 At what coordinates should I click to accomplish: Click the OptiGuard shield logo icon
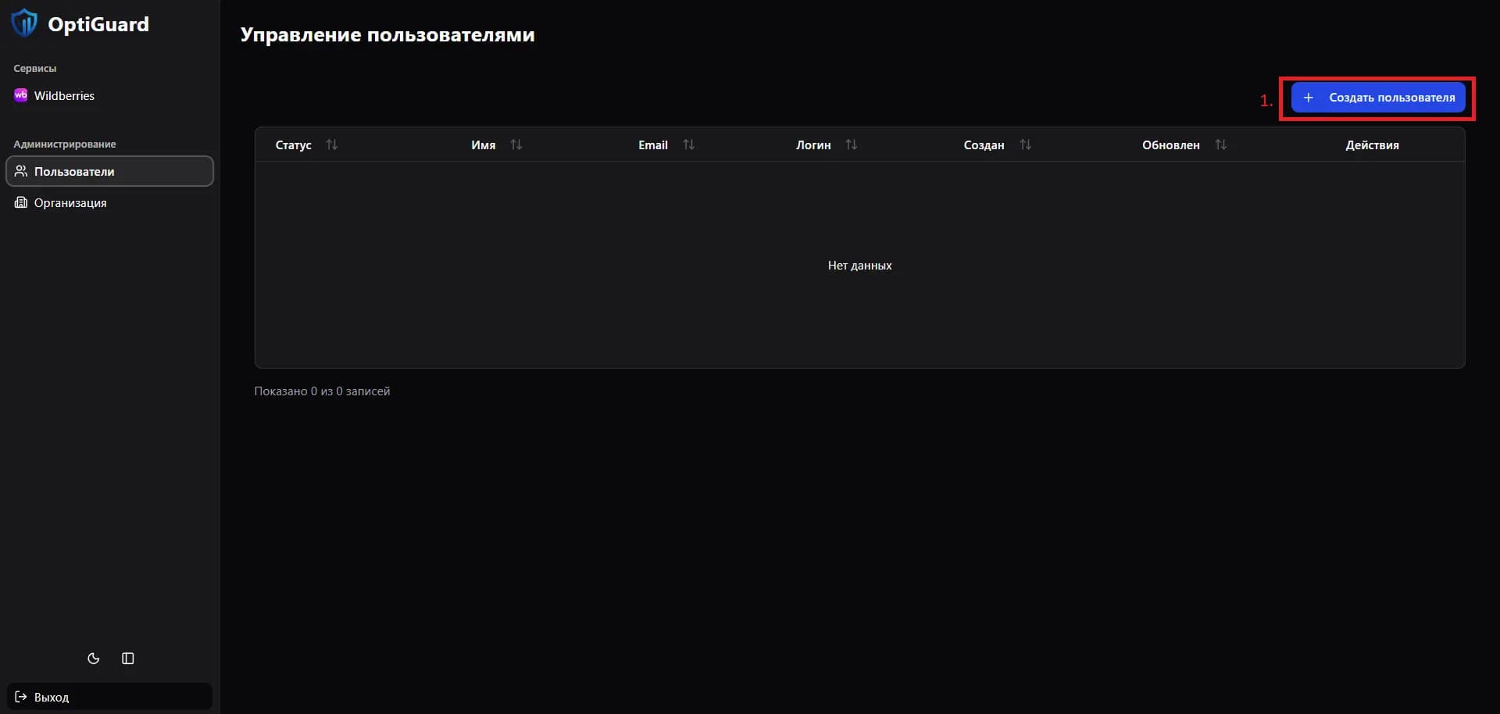tap(24, 23)
